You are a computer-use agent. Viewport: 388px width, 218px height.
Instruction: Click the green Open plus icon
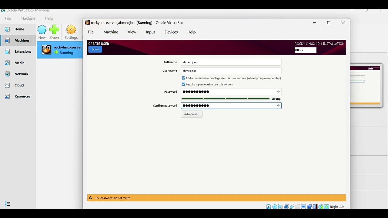[54, 30]
